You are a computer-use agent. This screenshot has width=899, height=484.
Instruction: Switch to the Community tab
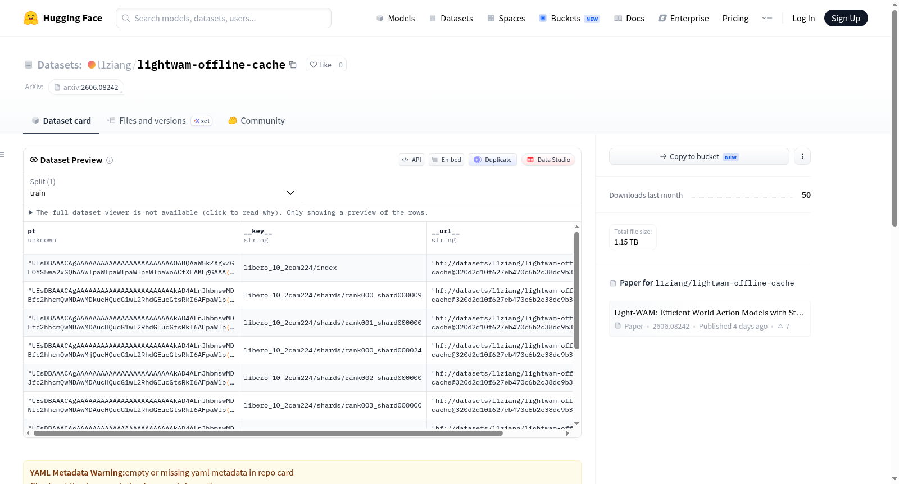pos(256,121)
